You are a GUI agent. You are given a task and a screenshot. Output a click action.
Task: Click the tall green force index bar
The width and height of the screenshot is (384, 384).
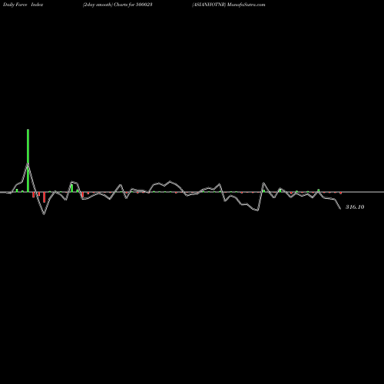tap(28, 161)
